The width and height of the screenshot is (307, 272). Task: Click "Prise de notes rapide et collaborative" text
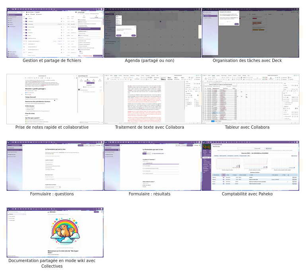tap(52, 127)
